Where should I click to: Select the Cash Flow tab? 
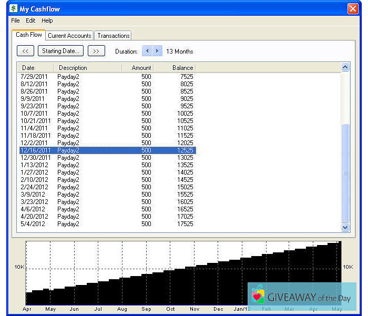coord(29,35)
